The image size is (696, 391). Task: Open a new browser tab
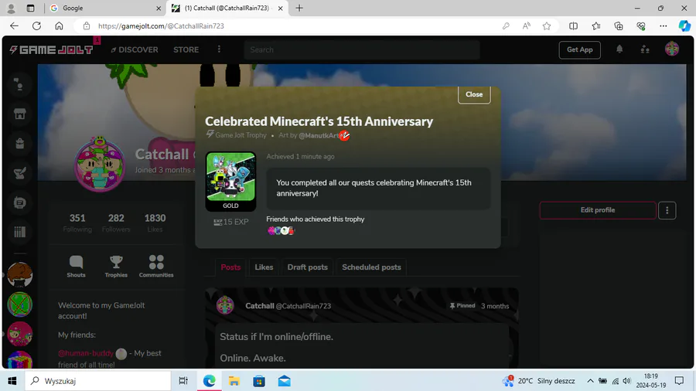pyautogui.click(x=299, y=8)
